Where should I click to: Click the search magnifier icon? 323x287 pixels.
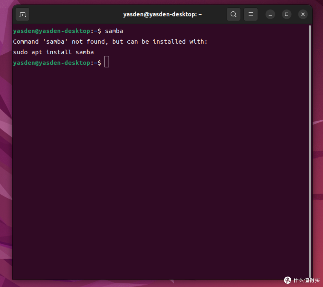click(x=233, y=14)
